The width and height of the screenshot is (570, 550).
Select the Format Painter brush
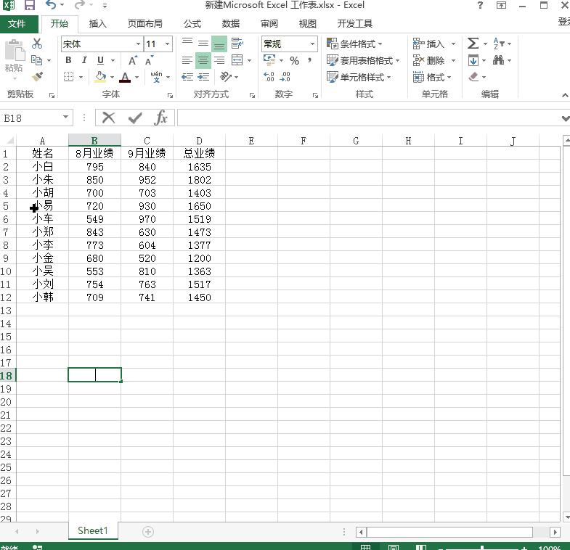click(37, 77)
